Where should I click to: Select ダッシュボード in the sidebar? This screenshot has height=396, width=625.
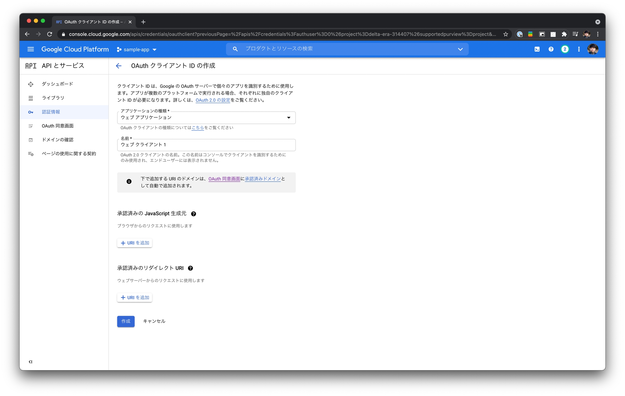click(57, 84)
